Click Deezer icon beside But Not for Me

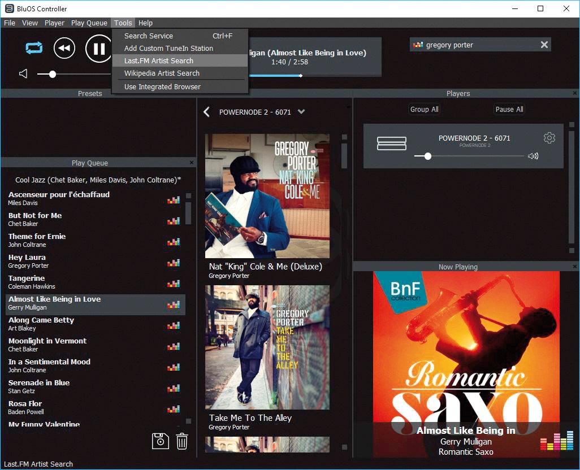point(174,221)
